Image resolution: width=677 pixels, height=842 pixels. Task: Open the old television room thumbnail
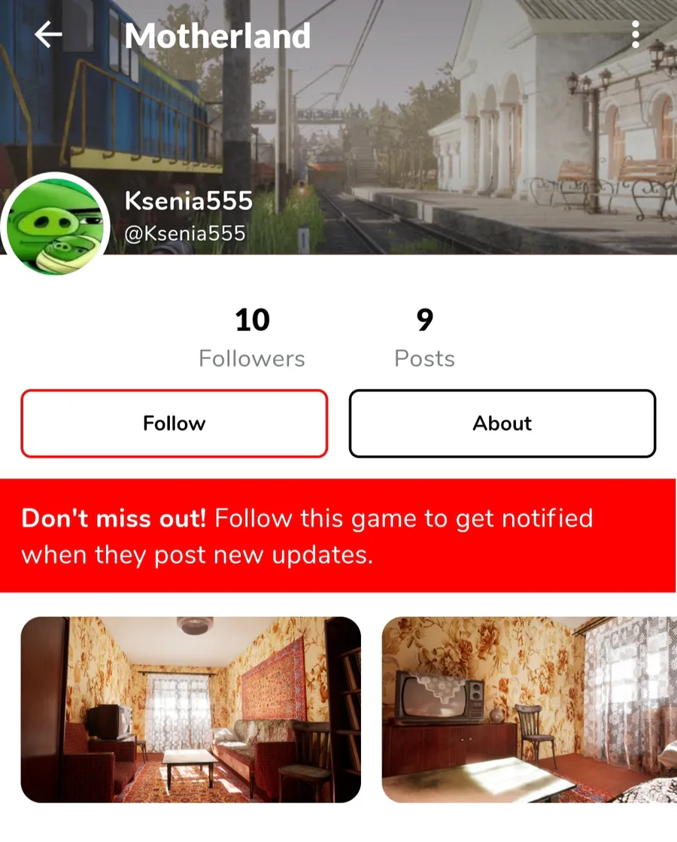530,710
